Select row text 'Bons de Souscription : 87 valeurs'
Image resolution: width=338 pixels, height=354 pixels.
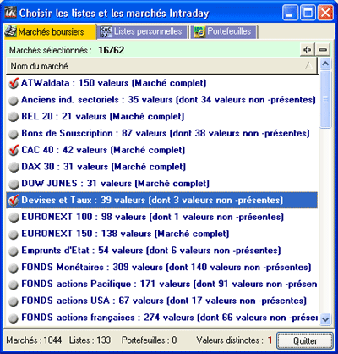94,133
